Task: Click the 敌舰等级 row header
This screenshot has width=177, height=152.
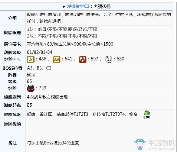Action: tap(12, 53)
